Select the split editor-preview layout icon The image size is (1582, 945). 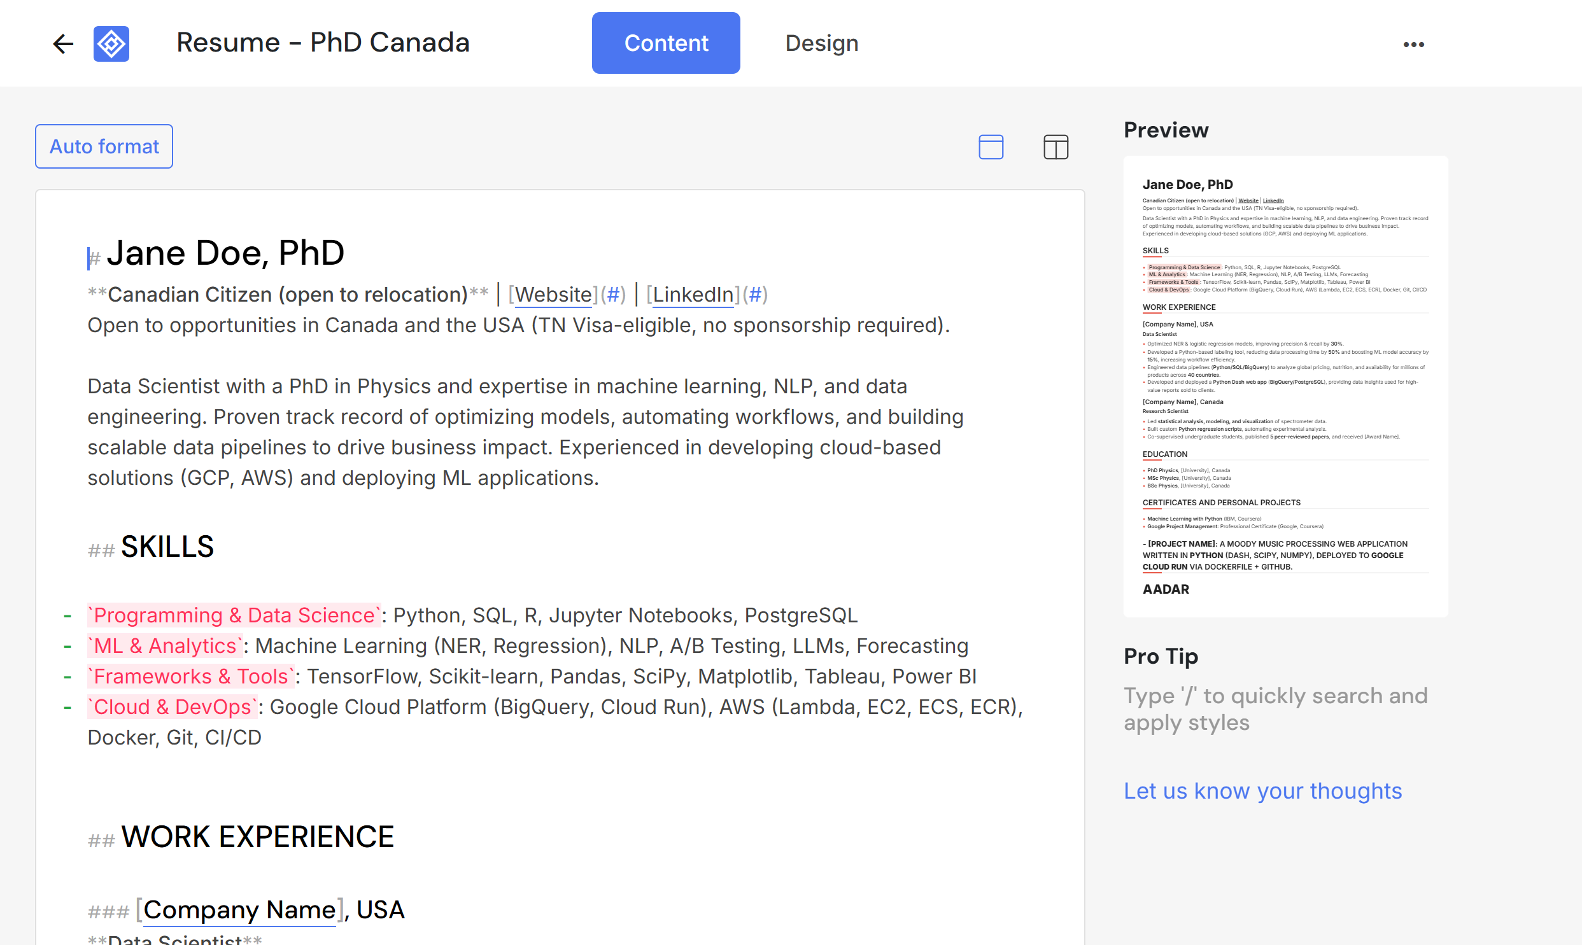tap(1054, 146)
